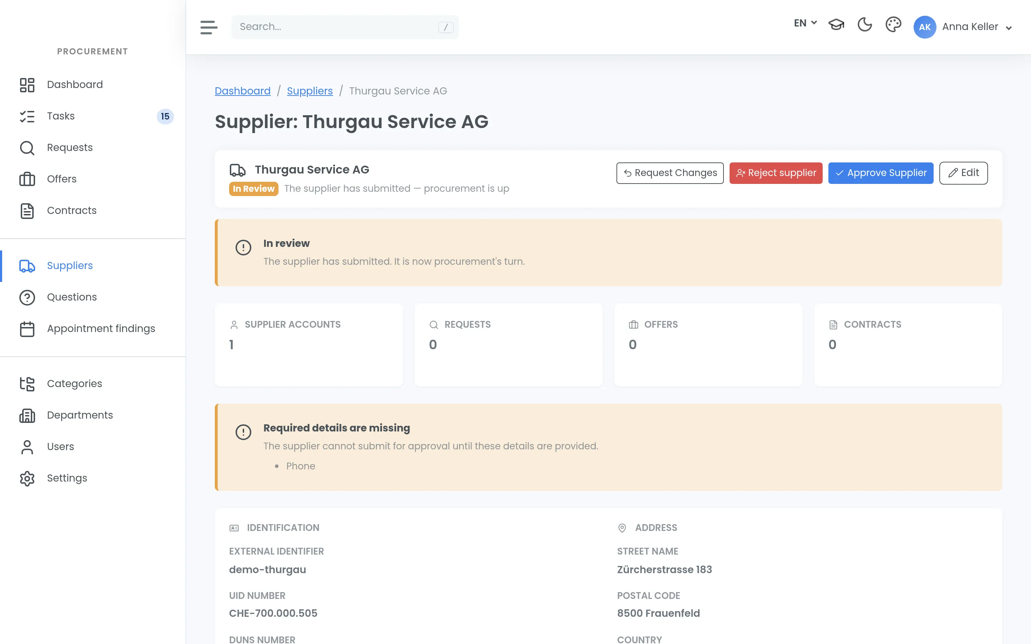
Task: Open Contracts in the sidebar
Action: (x=93, y=210)
